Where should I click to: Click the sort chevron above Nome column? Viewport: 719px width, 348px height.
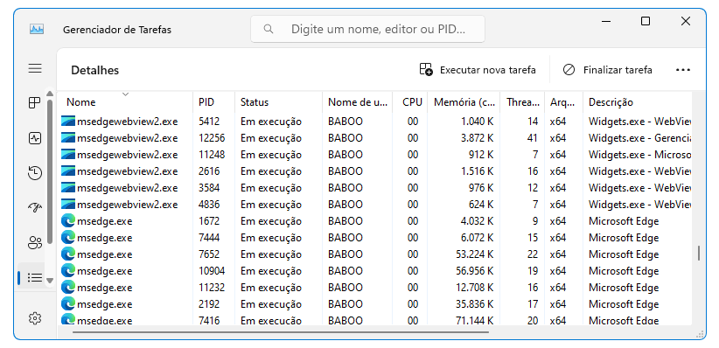125,94
